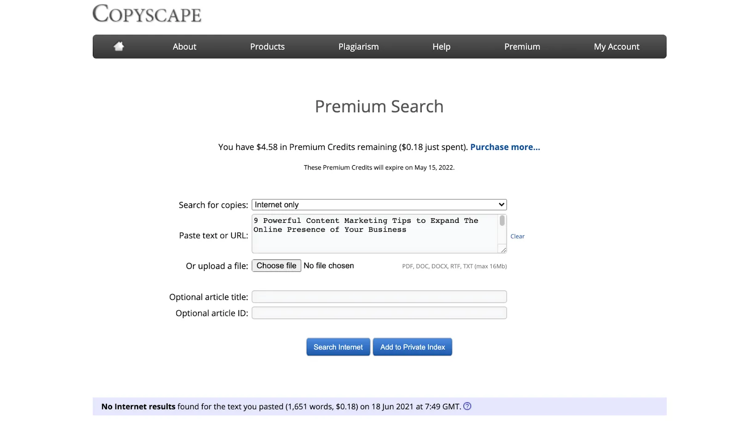Viewport: 739px width, 431px height.
Task: Click the 'Search for copies:' label
Action: (x=213, y=205)
